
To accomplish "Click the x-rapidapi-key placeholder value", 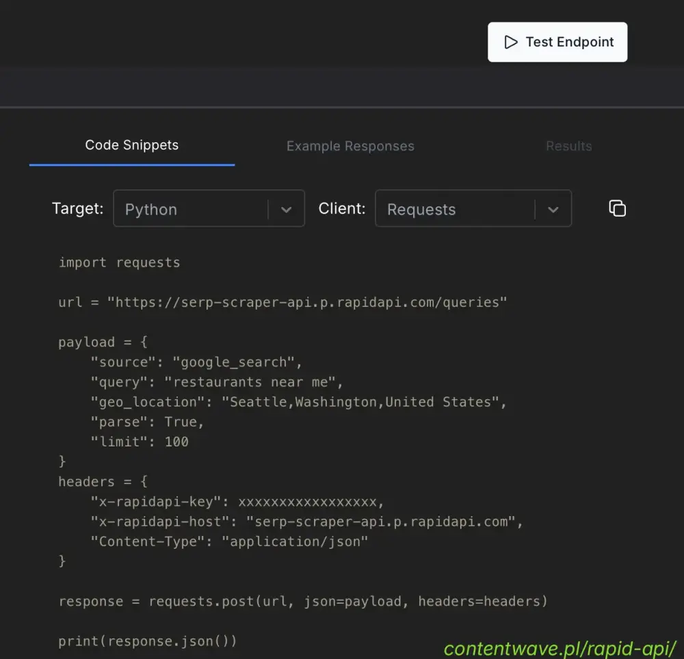I will [x=306, y=502].
